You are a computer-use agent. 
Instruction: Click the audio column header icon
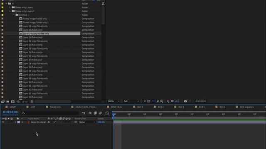(x=5, y=119)
